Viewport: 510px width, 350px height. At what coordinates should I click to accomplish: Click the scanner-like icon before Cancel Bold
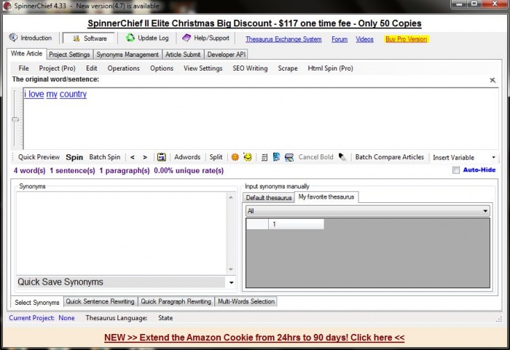pos(289,158)
